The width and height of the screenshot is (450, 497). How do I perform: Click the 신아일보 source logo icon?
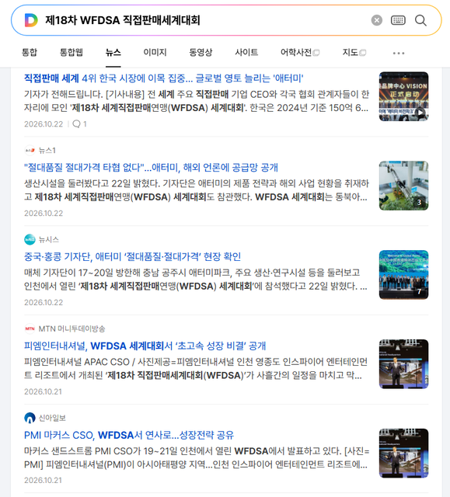[30, 418]
